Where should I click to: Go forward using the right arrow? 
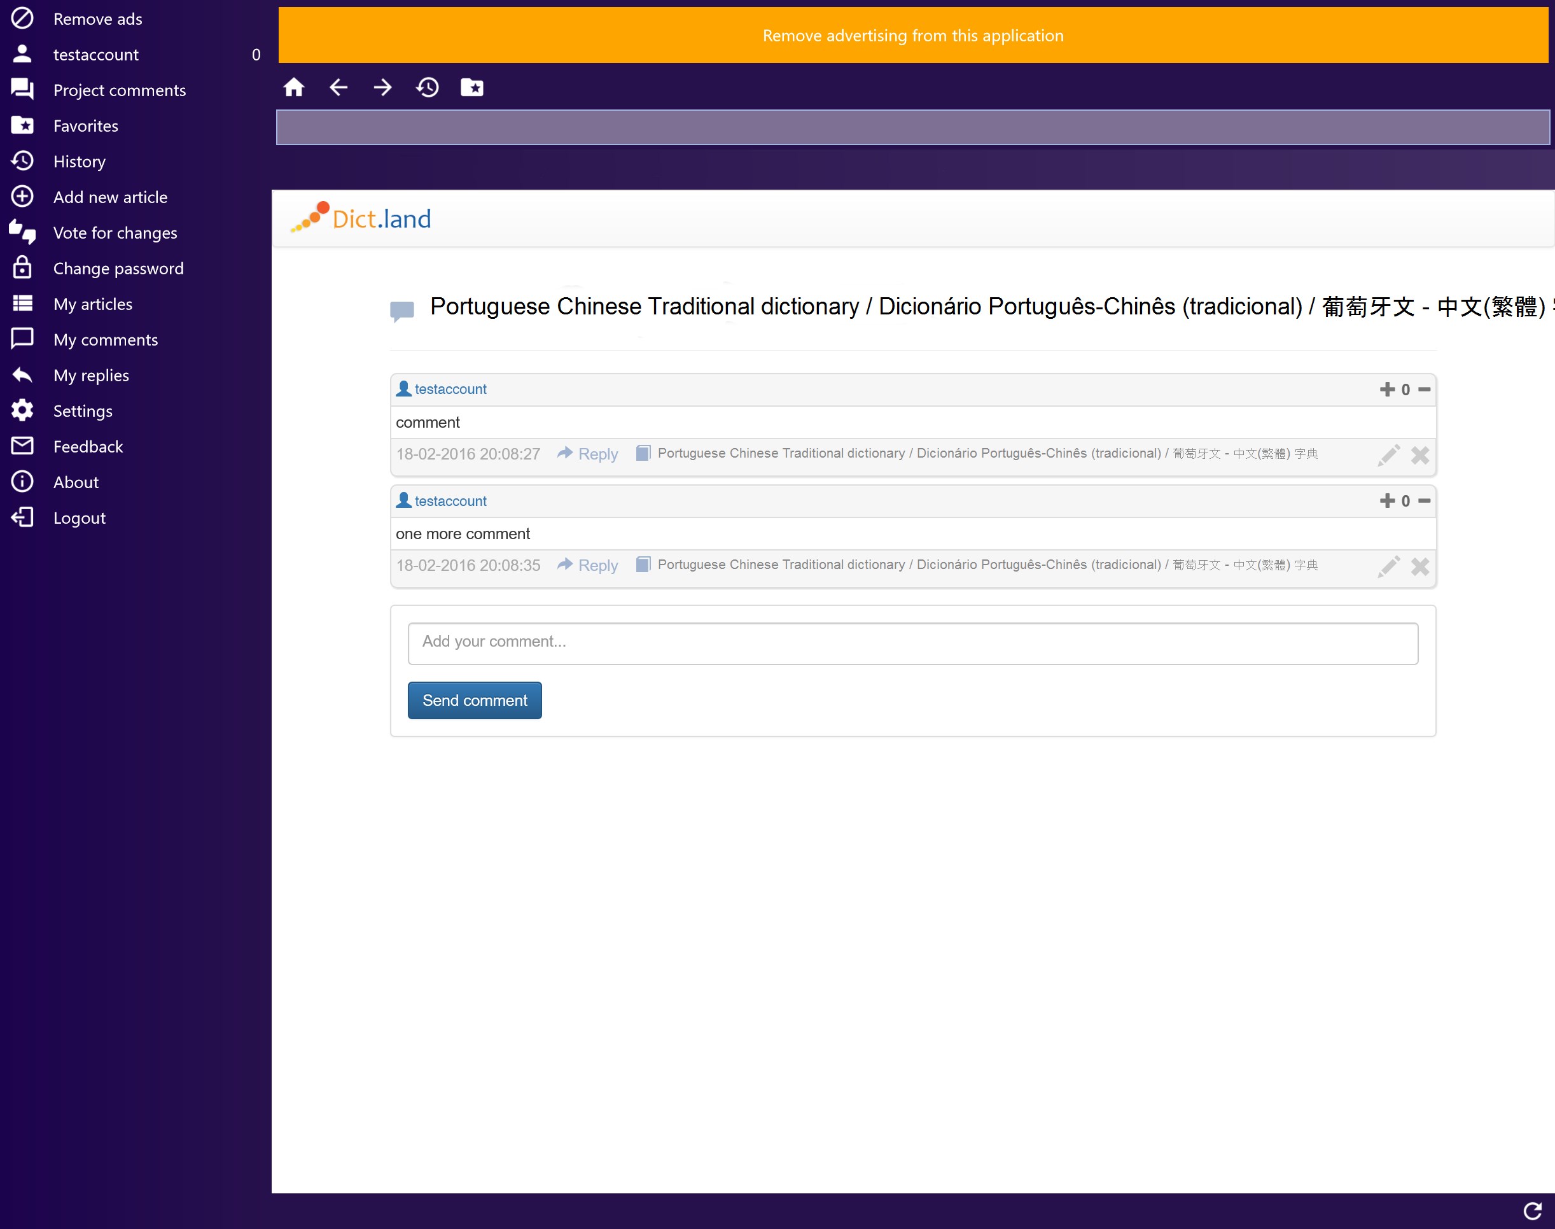coord(382,88)
